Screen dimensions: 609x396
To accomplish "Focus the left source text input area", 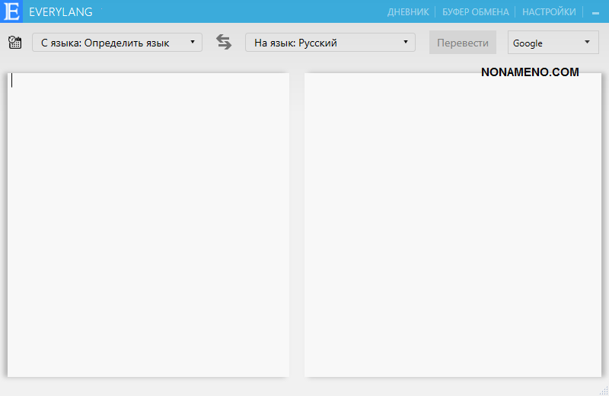I will click(x=148, y=225).
